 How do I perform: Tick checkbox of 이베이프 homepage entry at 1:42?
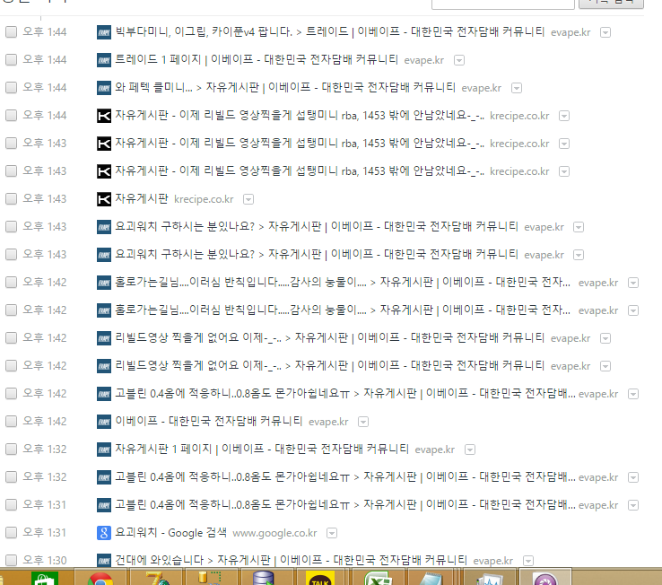pyautogui.click(x=11, y=422)
